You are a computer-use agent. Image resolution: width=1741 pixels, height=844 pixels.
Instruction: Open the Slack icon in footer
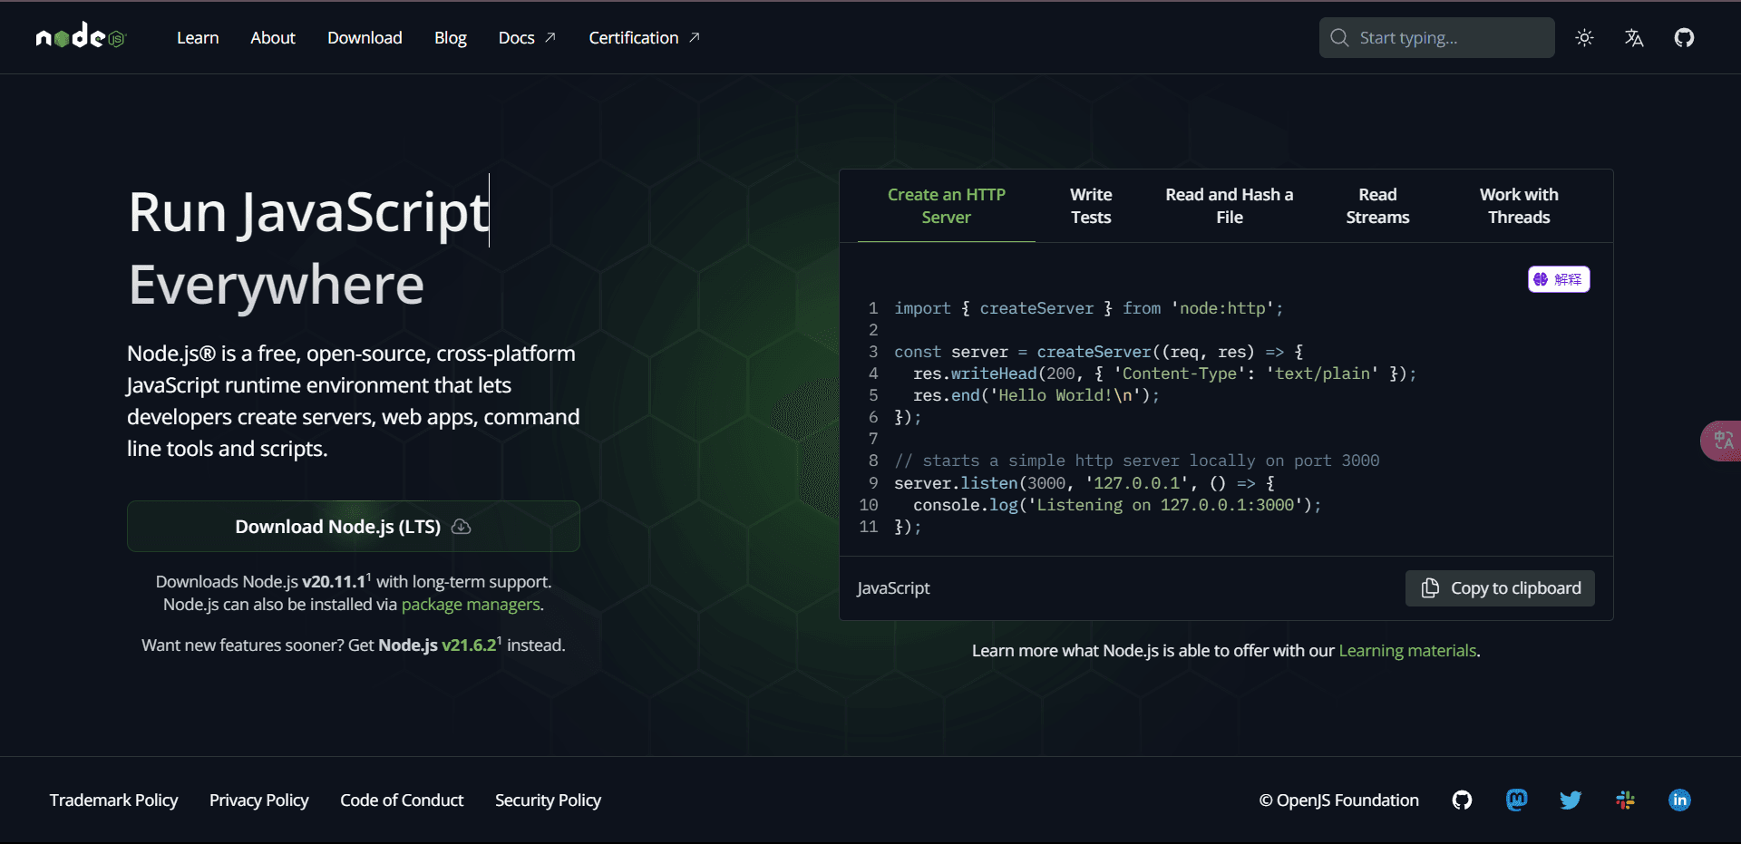pos(1625,800)
